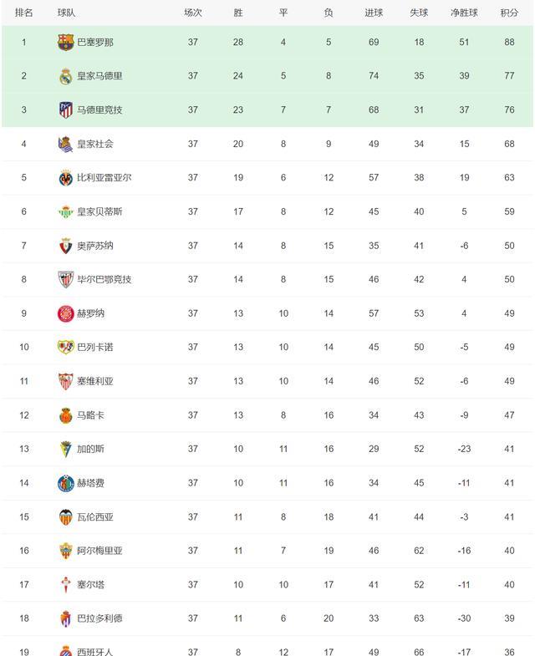Open the Villarreal yellow crest icon
The height and width of the screenshot is (656, 535).
pyautogui.click(x=66, y=178)
